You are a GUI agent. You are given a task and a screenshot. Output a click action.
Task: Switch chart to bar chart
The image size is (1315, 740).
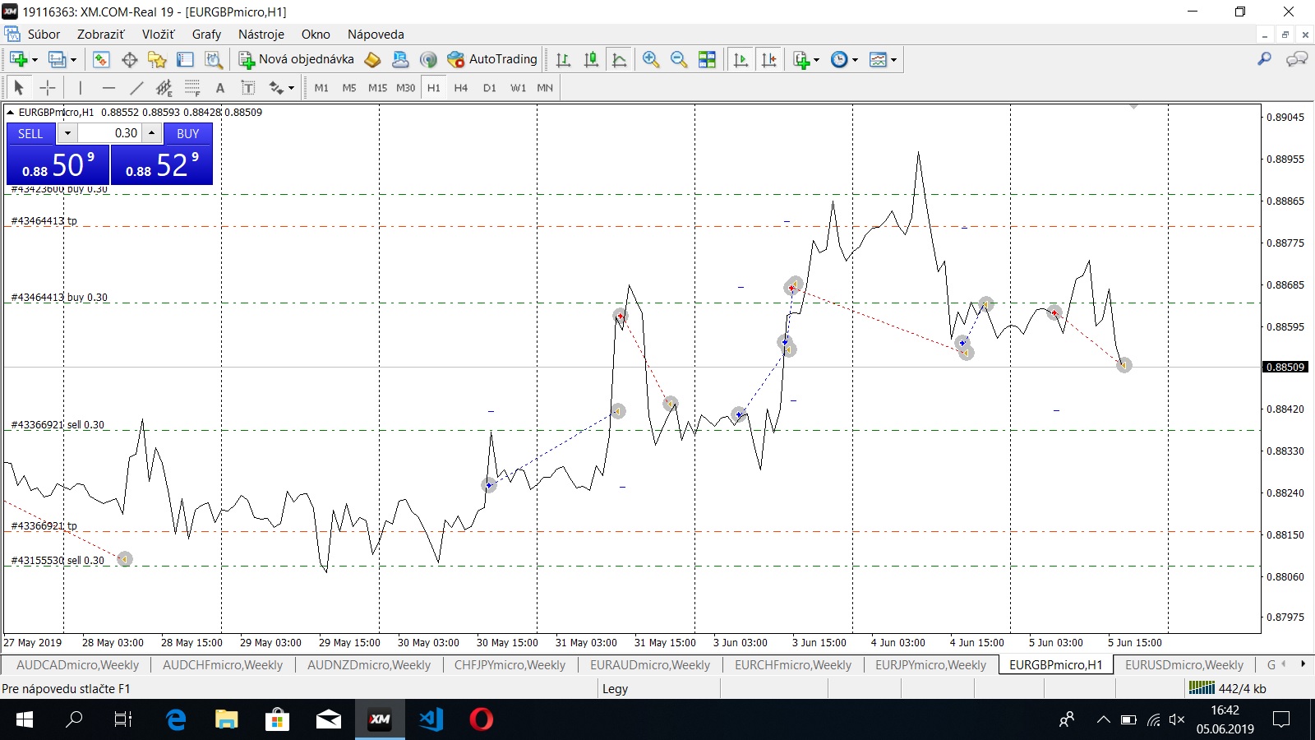pyautogui.click(x=563, y=59)
